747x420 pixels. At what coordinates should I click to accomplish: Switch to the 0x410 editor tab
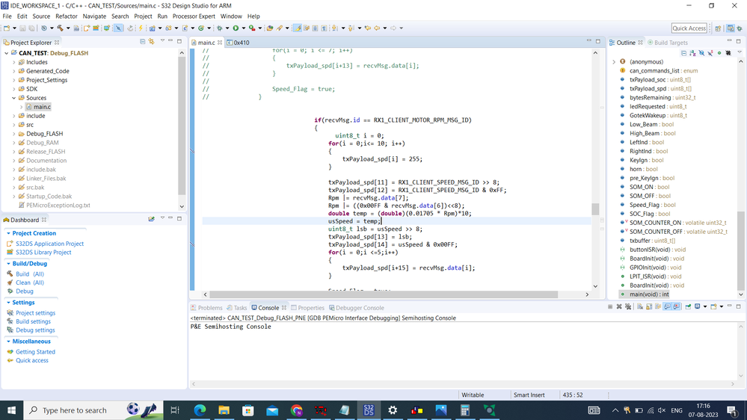239,43
